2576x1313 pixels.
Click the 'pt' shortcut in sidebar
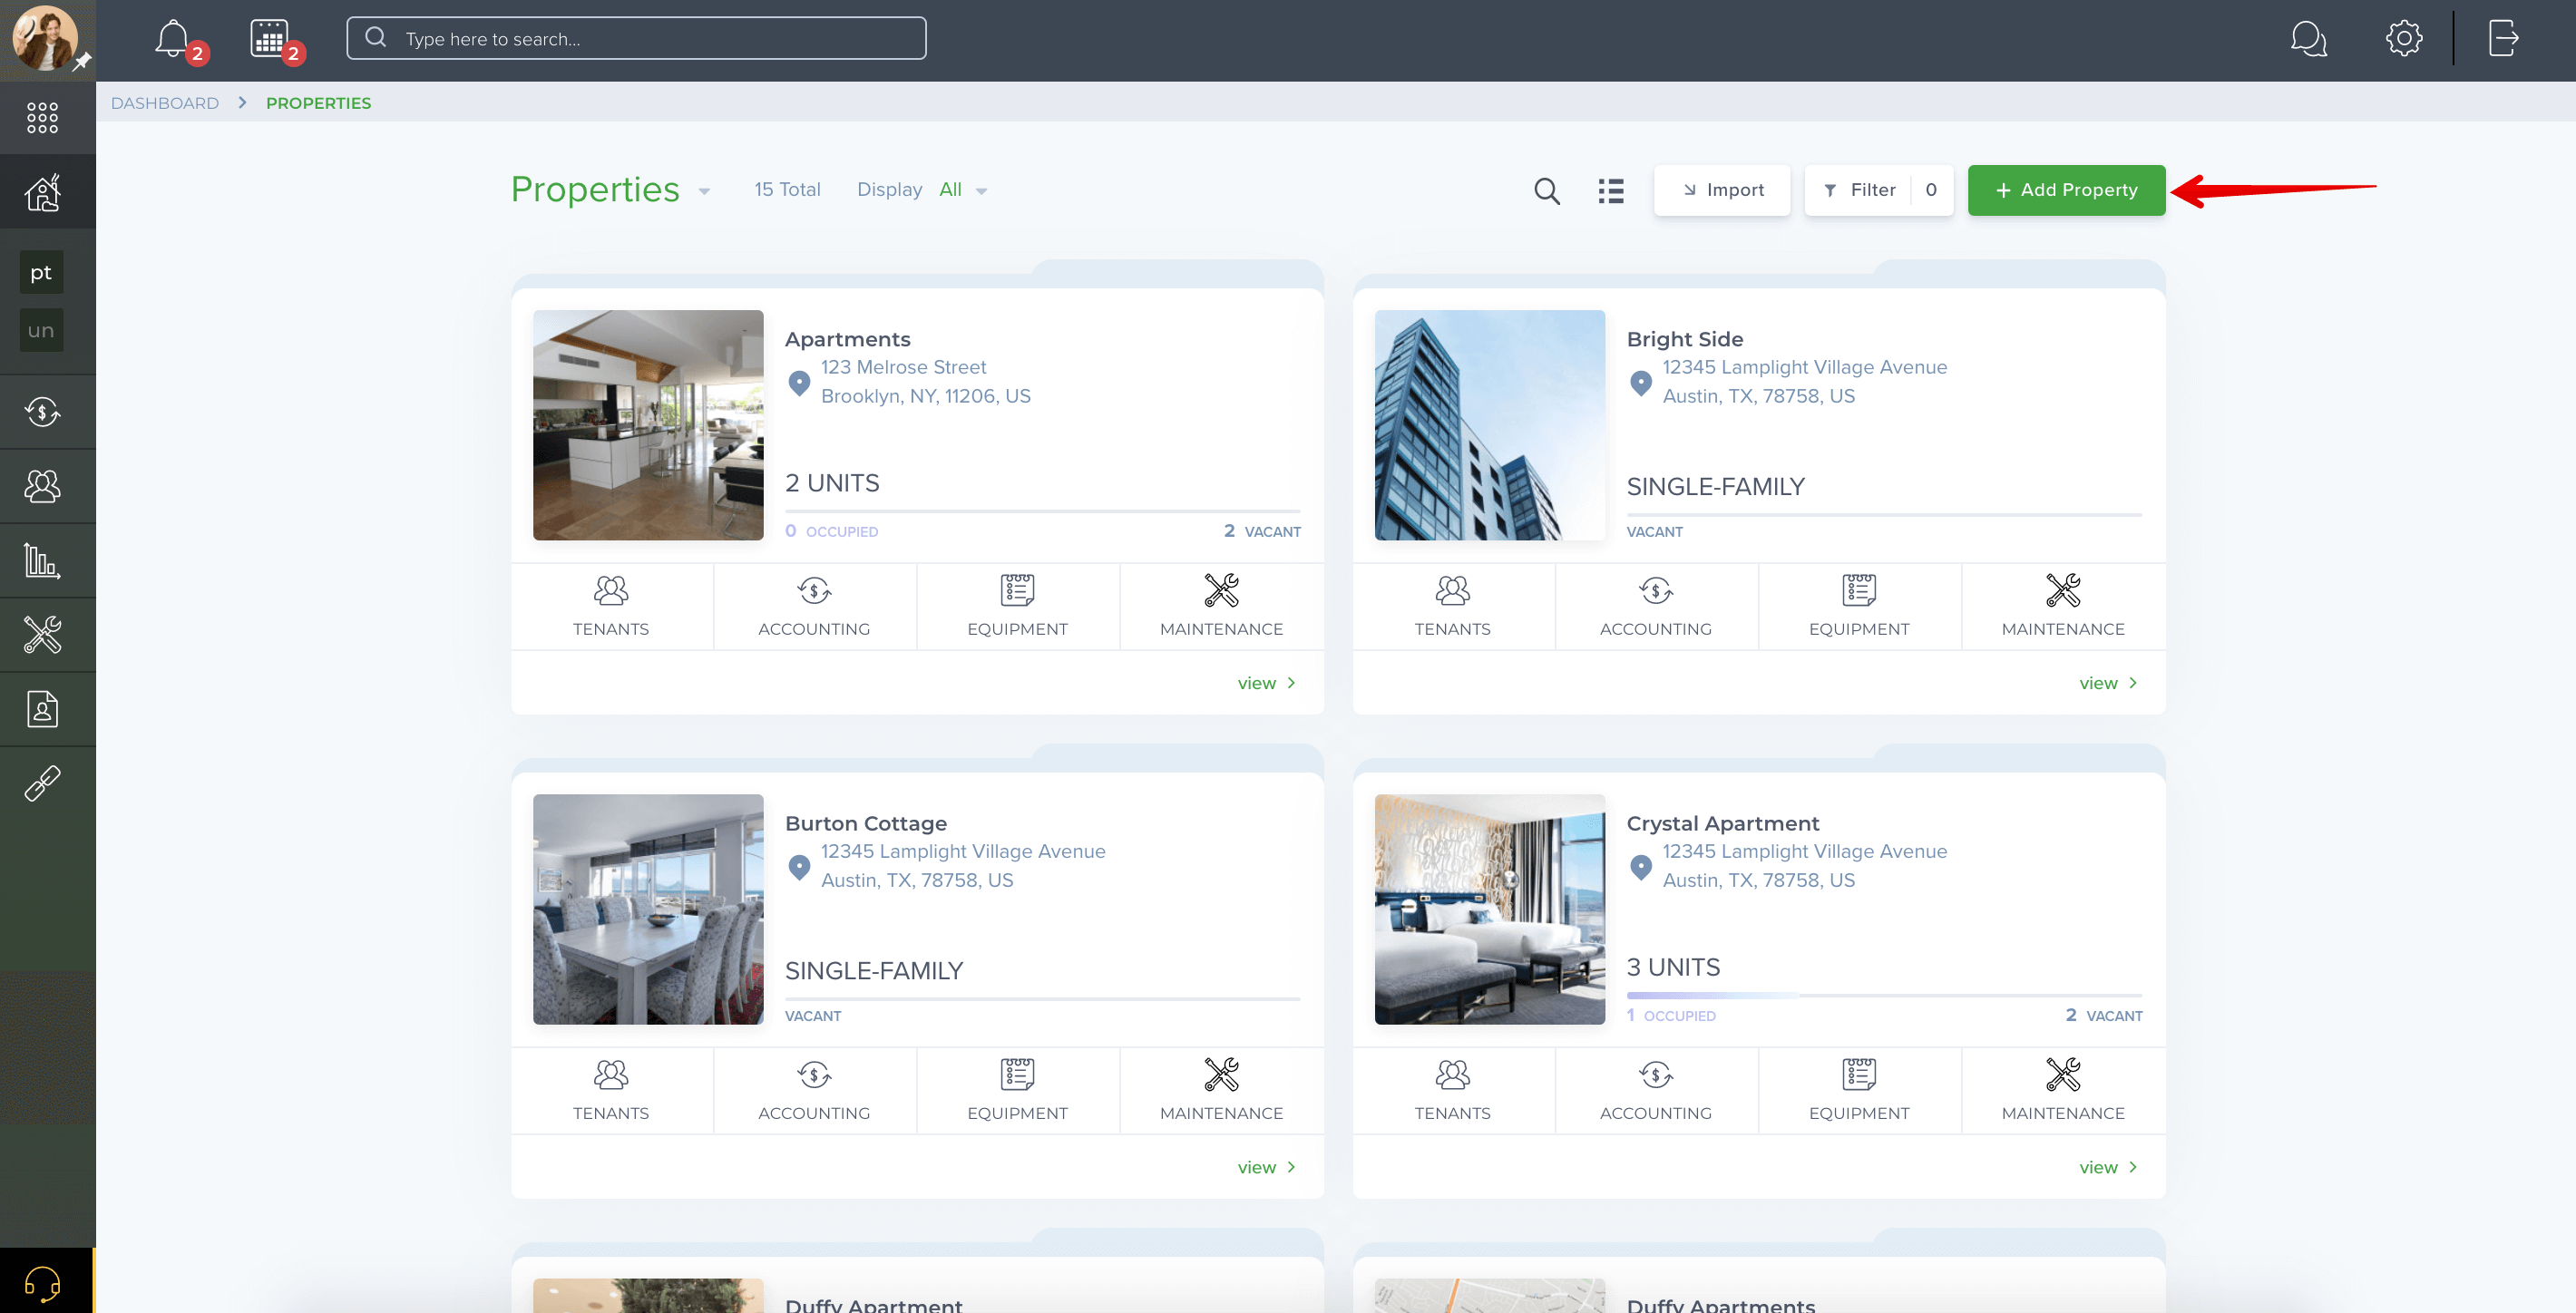(41, 272)
